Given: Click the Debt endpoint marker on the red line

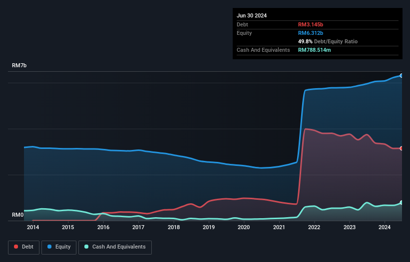Looking at the screenshot, I should 402,148.
